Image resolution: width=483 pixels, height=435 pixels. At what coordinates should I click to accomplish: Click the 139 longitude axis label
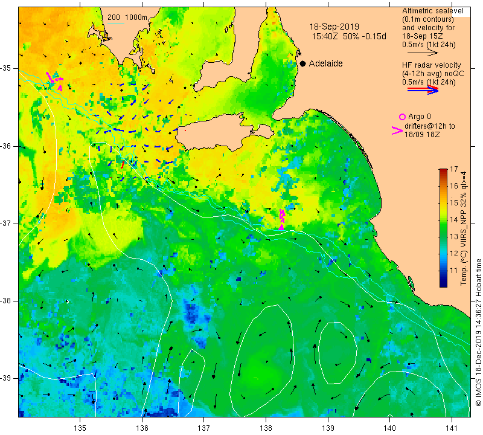(328, 428)
